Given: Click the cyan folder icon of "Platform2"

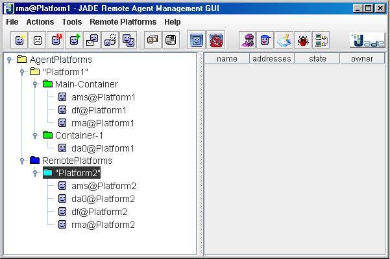Looking at the screenshot, I should pos(47,173).
